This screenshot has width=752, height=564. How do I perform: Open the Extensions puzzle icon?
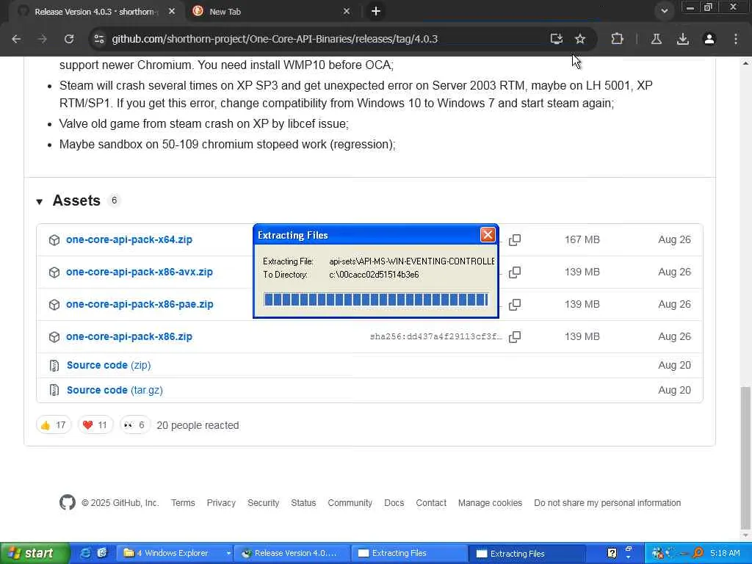coord(617,39)
